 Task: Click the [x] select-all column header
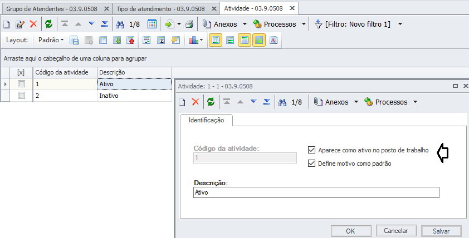click(x=21, y=72)
